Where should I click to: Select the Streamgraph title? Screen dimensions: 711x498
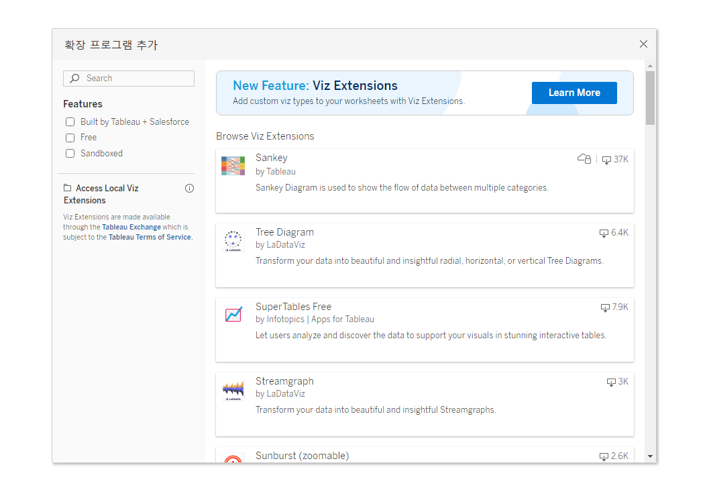(x=284, y=381)
